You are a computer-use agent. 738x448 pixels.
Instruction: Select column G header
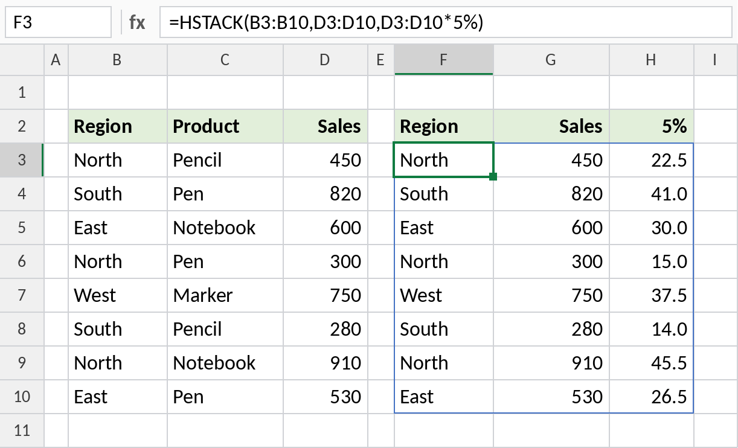(551, 60)
